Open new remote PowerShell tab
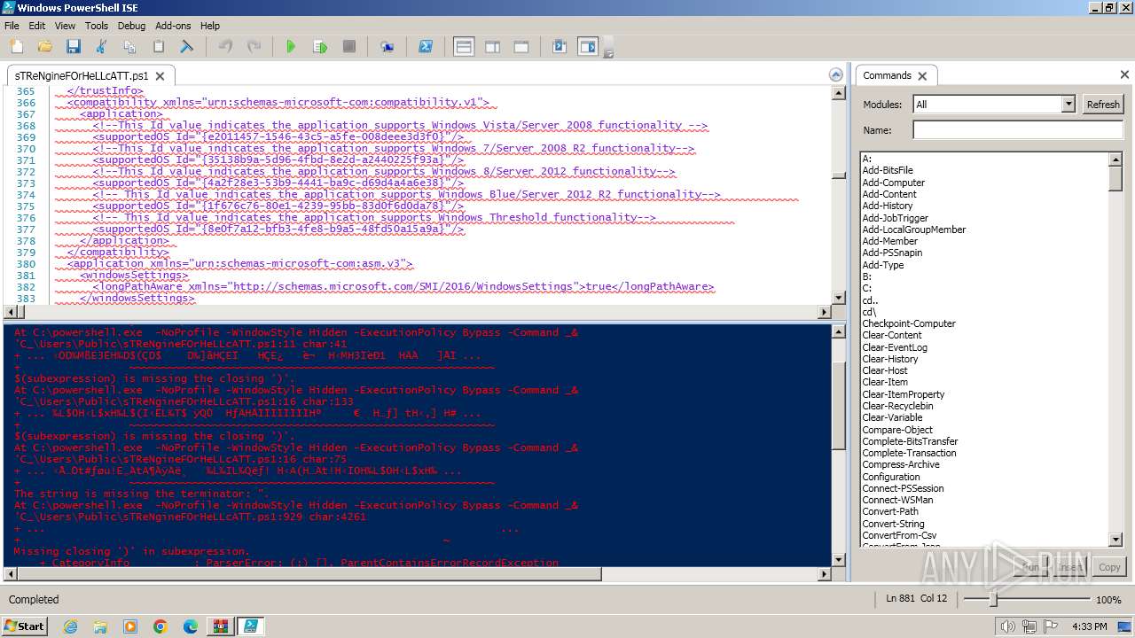This screenshot has width=1135, height=638. click(387, 46)
